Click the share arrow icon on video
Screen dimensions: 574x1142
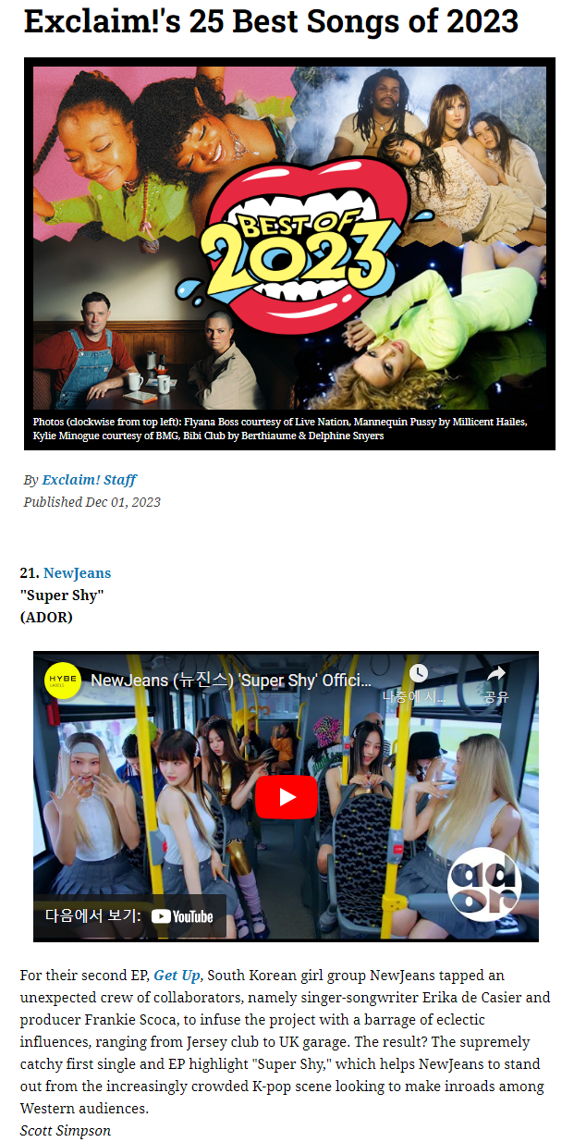pyautogui.click(x=496, y=673)
